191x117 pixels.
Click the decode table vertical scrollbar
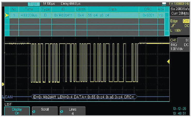pos(167,21)
